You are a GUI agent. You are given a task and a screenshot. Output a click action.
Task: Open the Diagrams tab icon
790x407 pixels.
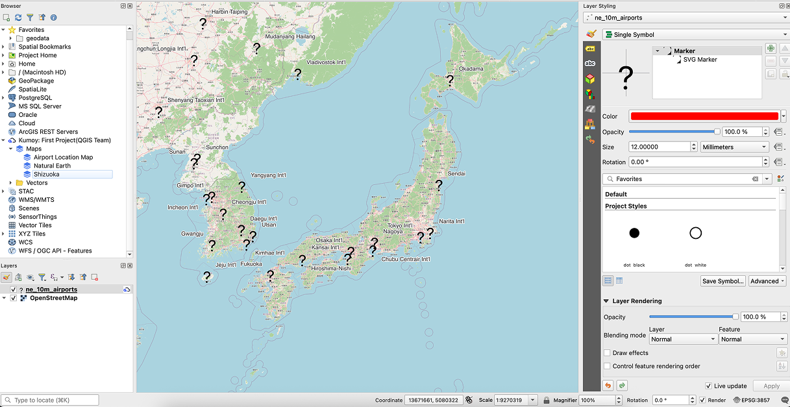(x=590, y=94)
